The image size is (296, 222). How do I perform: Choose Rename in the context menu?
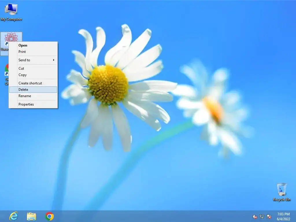point(33,96)
